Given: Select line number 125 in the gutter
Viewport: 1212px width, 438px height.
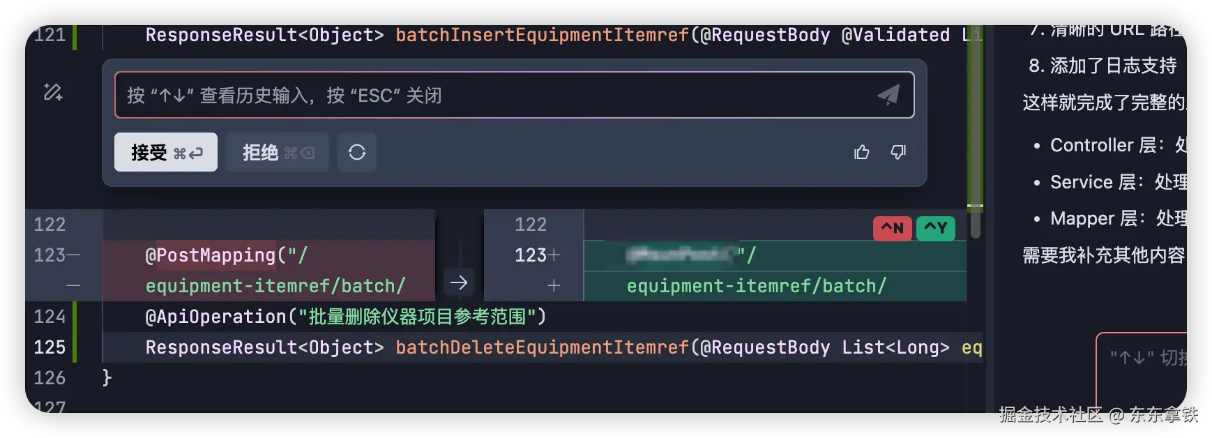Looking at the screenshot, I should click(x=49, y=347).
